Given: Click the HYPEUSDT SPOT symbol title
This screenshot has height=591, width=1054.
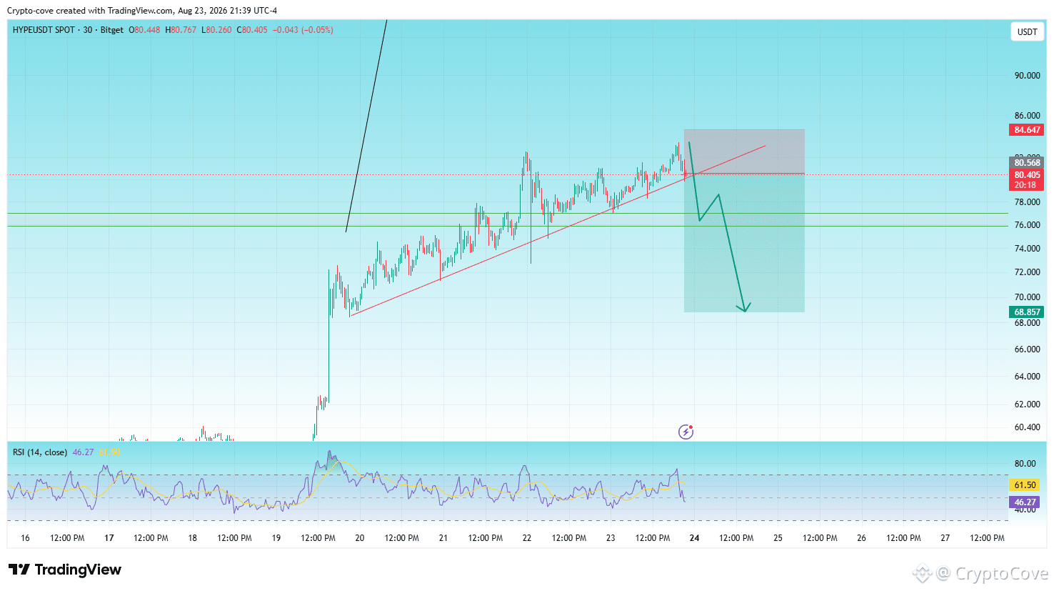Looking at the screenshot, I should [x=44, y=30].
